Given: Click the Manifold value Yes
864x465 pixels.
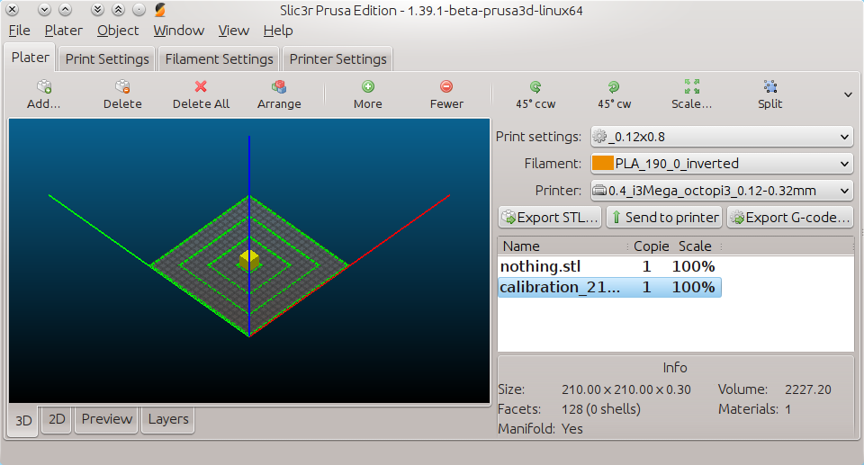Looking at the screenshot, I should point(572,429).
